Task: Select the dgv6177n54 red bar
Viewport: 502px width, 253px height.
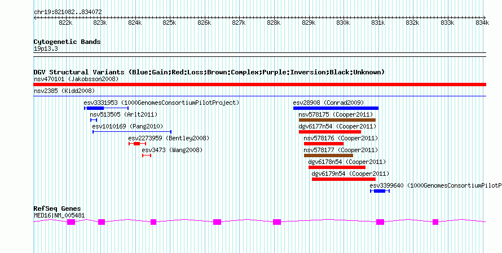Action: [x=330, y=132]
